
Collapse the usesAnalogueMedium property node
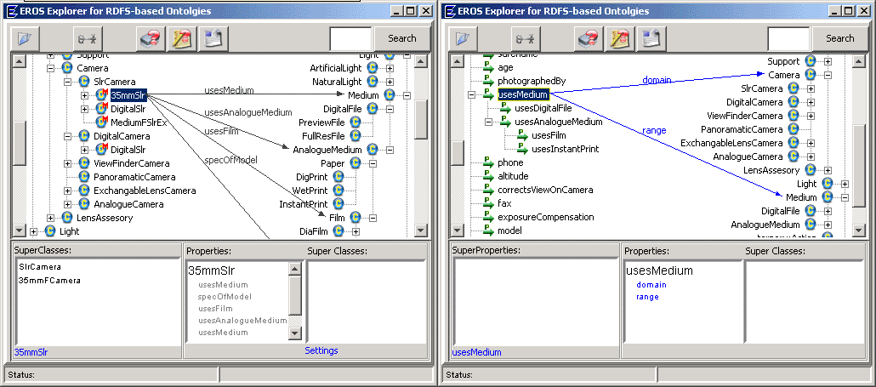pyautogui.click(x=488, y=122)
